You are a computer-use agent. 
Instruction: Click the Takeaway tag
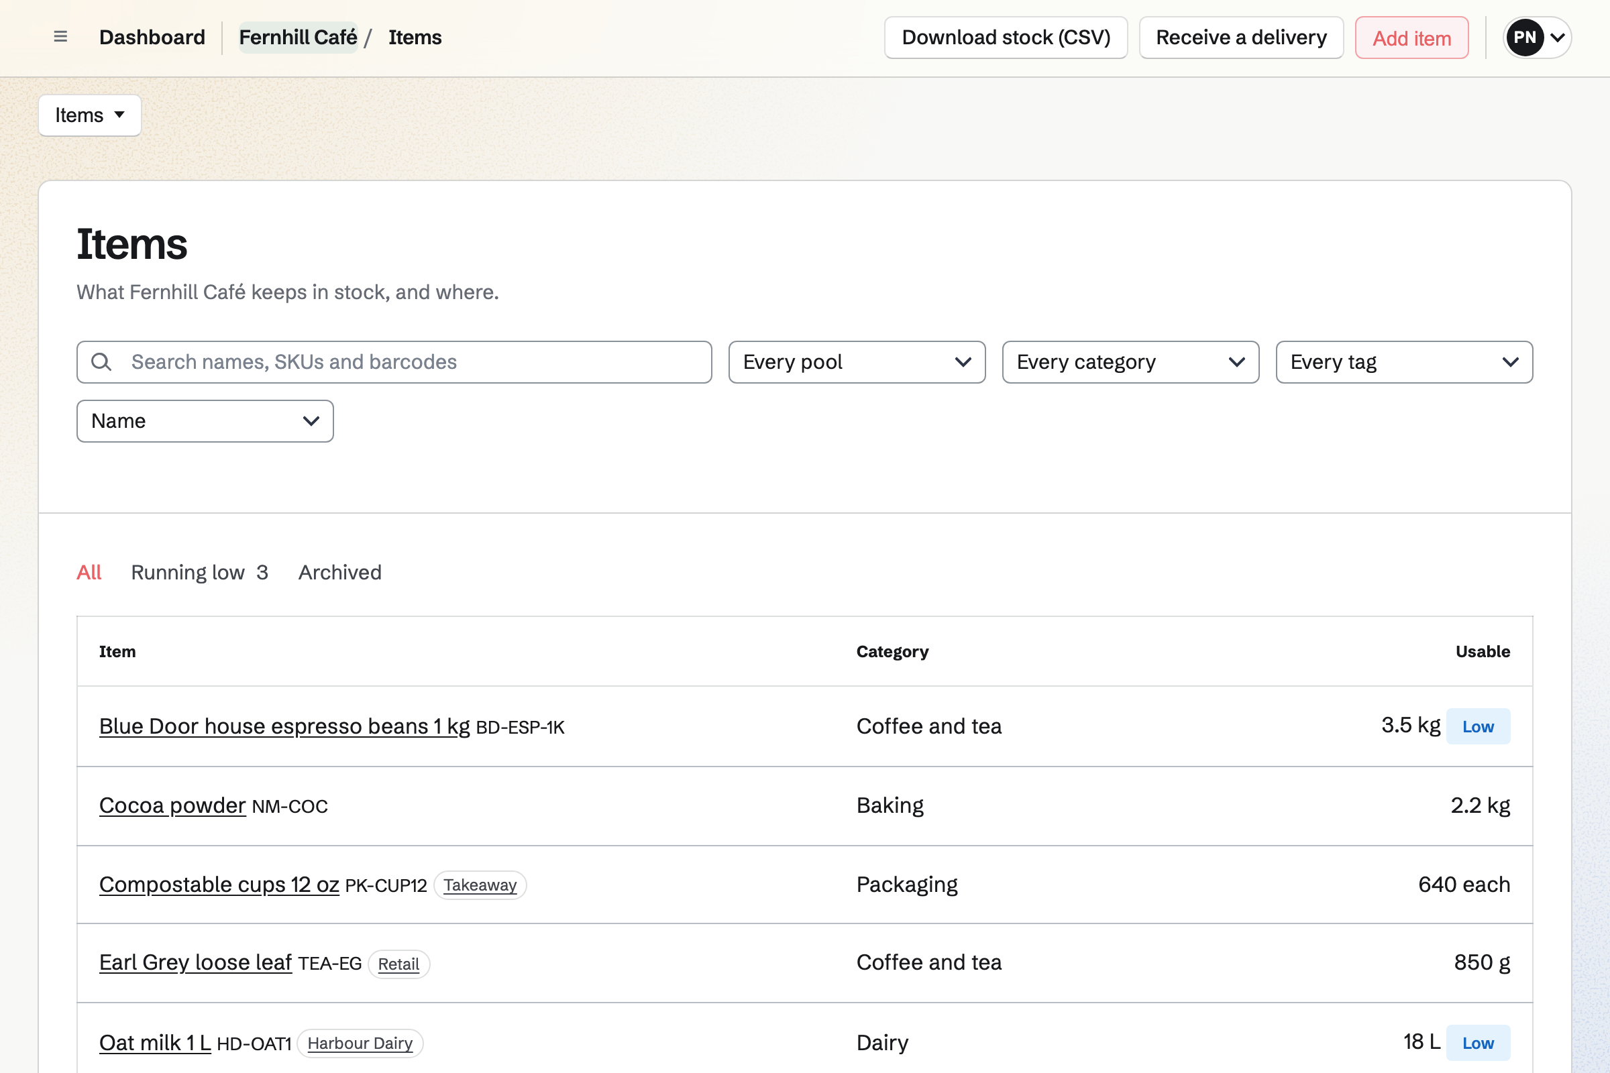point(480,885)
